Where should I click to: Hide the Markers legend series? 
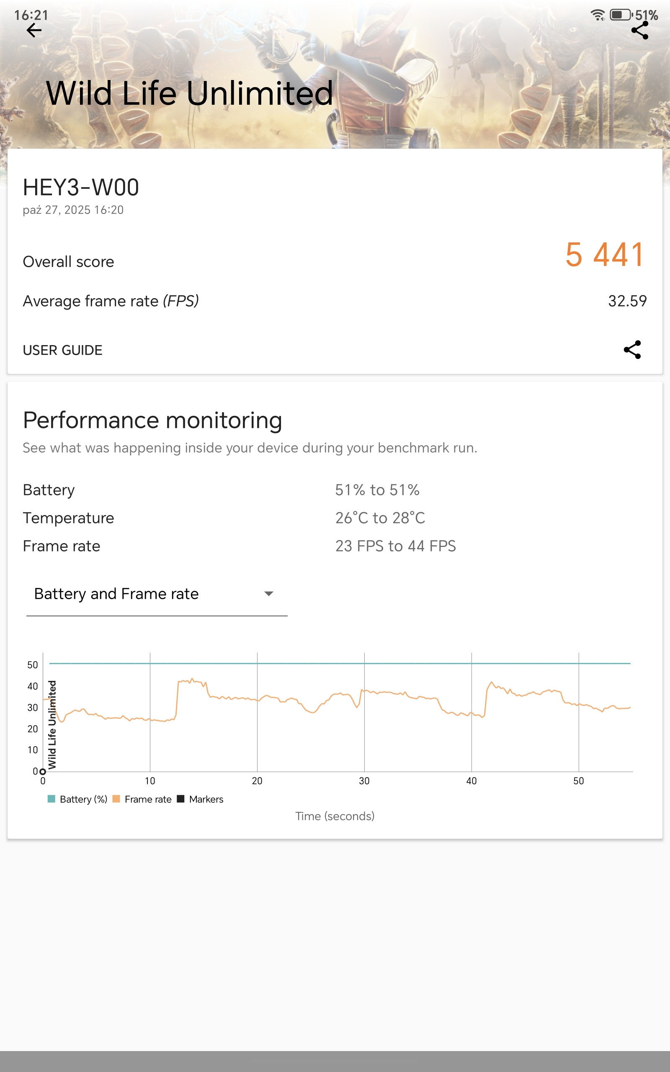coord(200,799)
